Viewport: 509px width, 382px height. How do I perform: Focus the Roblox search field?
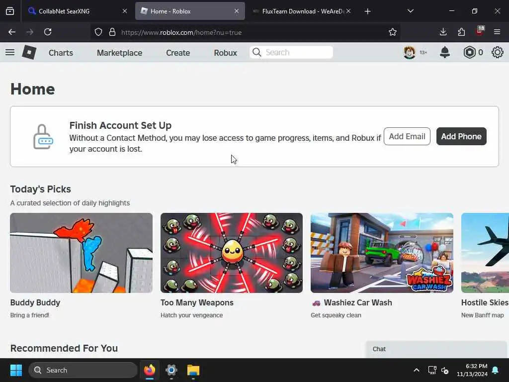click(291, 52)
